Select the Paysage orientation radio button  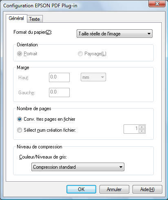click(80, 54)
